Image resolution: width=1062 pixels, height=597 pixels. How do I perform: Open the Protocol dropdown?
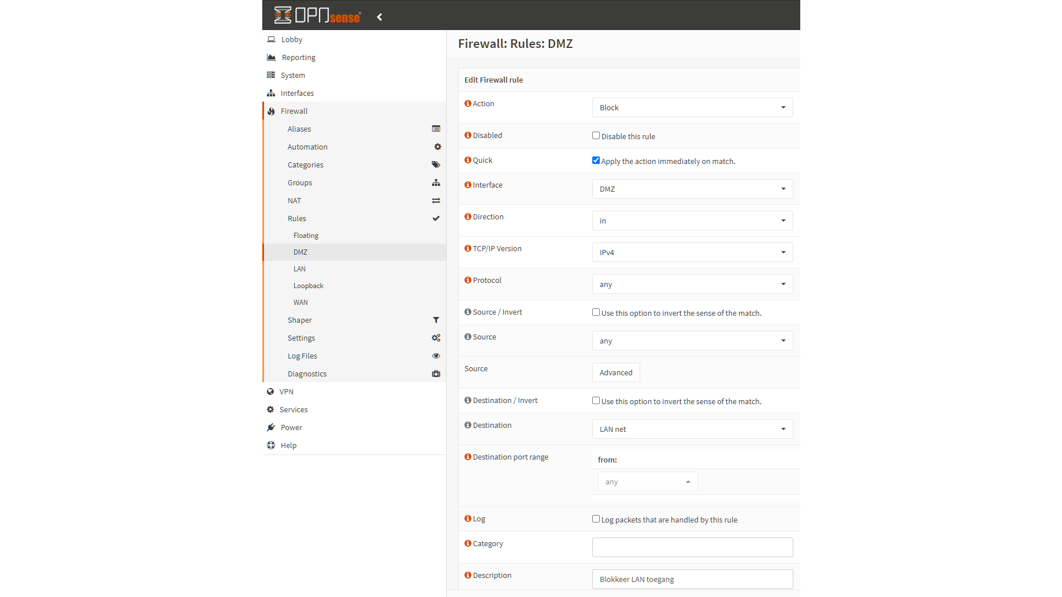point(692,284)
